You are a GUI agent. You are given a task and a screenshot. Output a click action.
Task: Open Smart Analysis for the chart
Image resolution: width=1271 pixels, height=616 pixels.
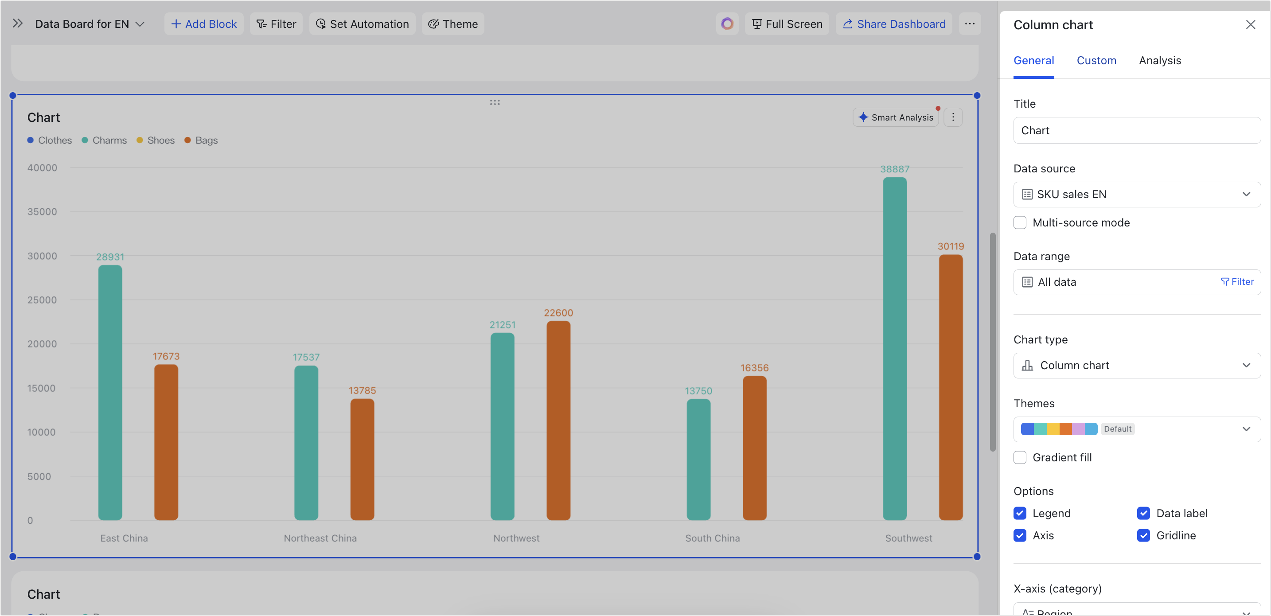click(x=896, y=117)
